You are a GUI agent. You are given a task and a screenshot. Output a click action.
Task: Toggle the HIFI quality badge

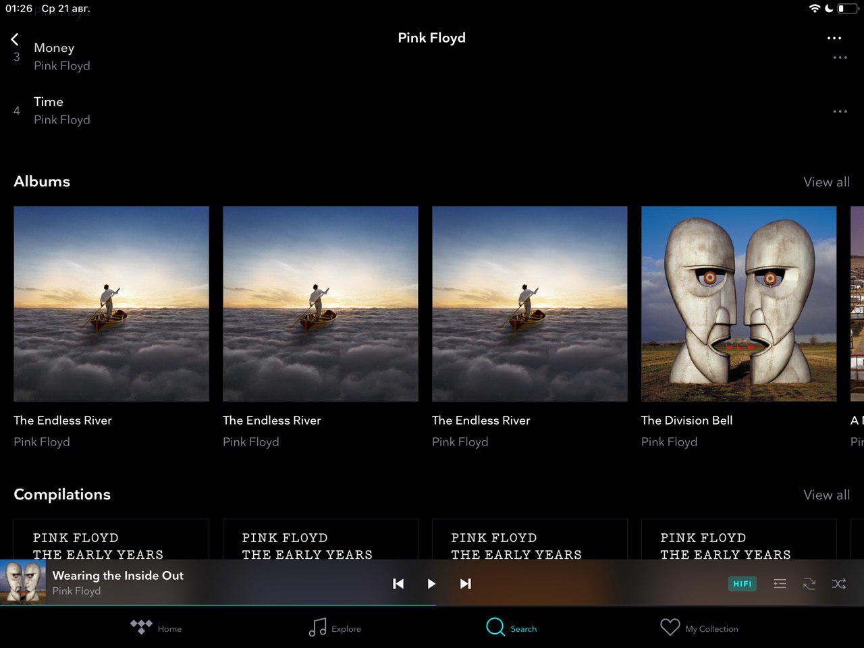click(x=742, y=584)
